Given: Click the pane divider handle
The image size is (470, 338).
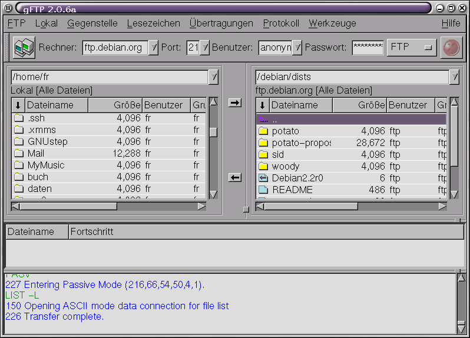Looking at the screenshot, I should (x=246, y=209).
